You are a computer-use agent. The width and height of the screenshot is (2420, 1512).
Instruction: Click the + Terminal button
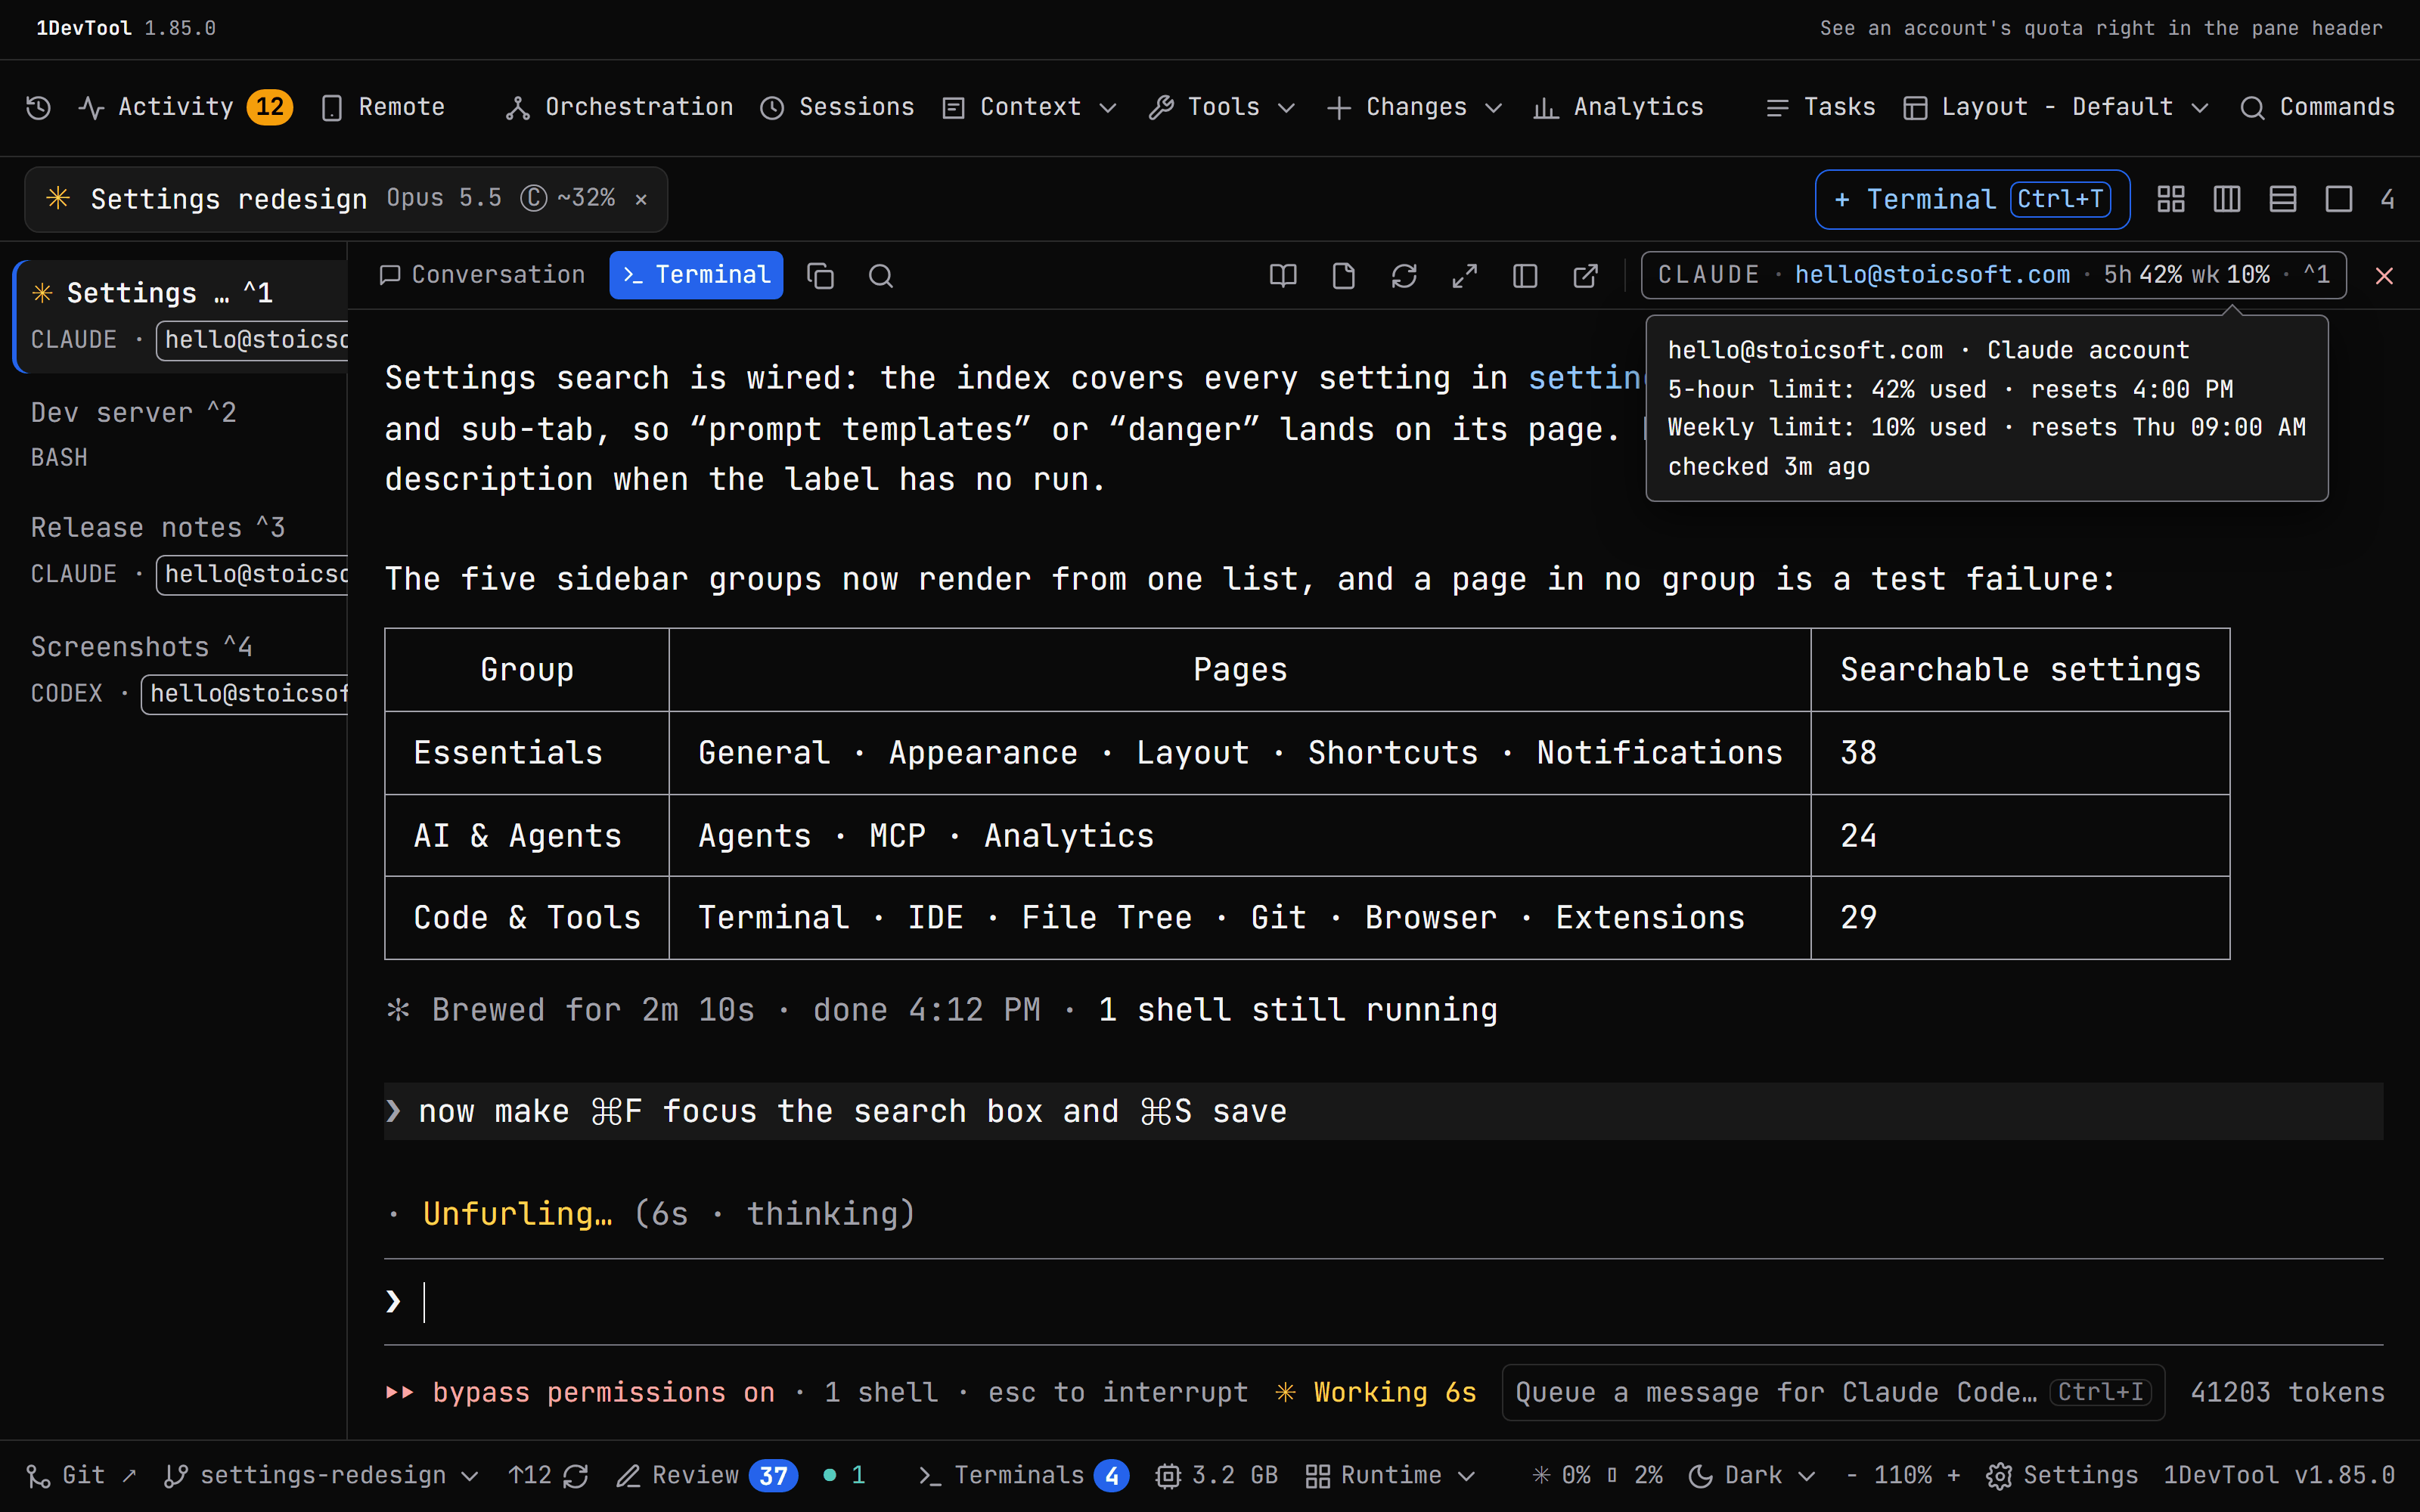pyautogui.click(x=1972, y=199)
